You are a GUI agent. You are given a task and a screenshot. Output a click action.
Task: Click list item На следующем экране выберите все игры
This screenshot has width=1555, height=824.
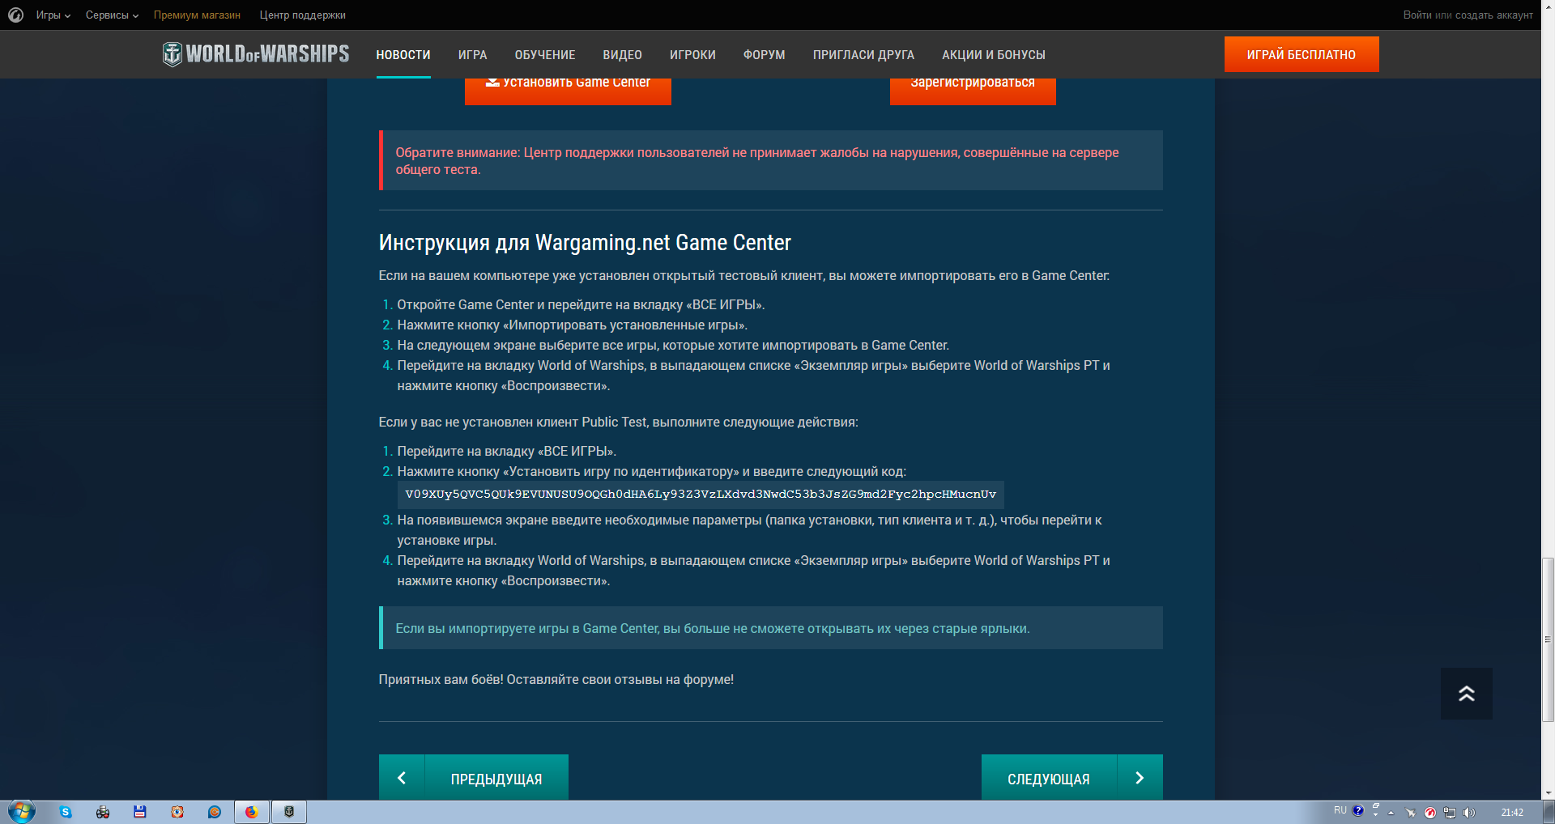(673, 345)
